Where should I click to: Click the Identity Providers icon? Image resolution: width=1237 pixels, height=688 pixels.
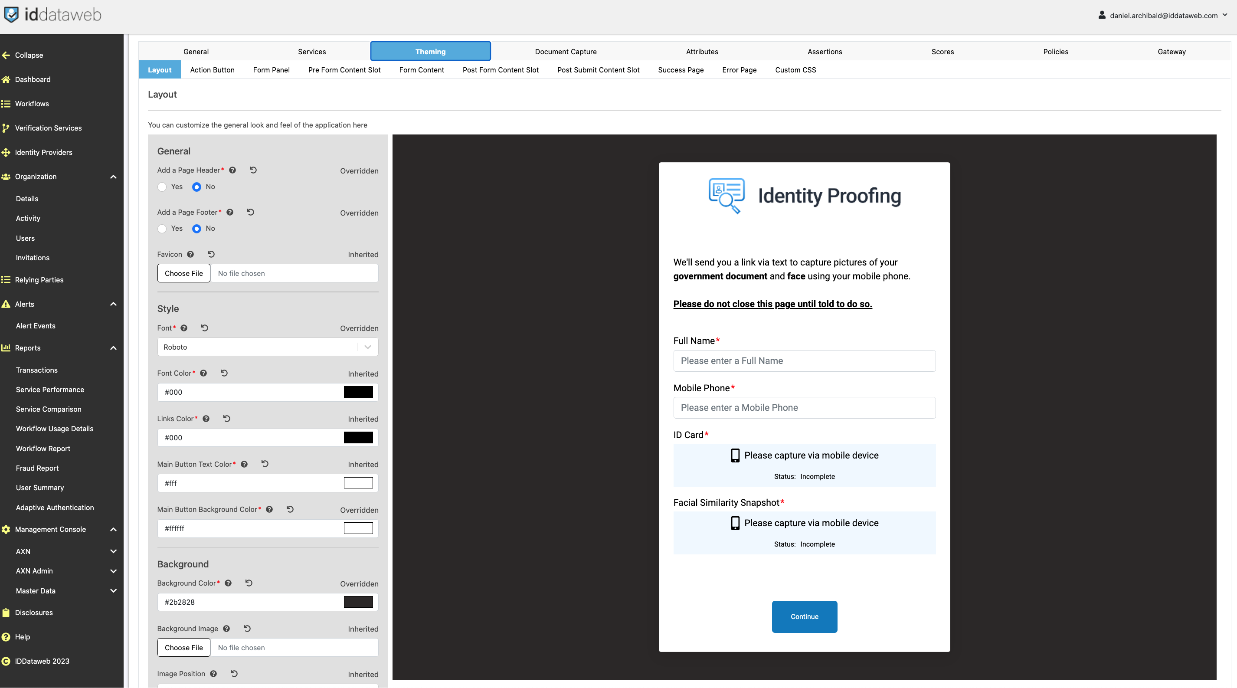pyautogui.click(x=6, y=152)
